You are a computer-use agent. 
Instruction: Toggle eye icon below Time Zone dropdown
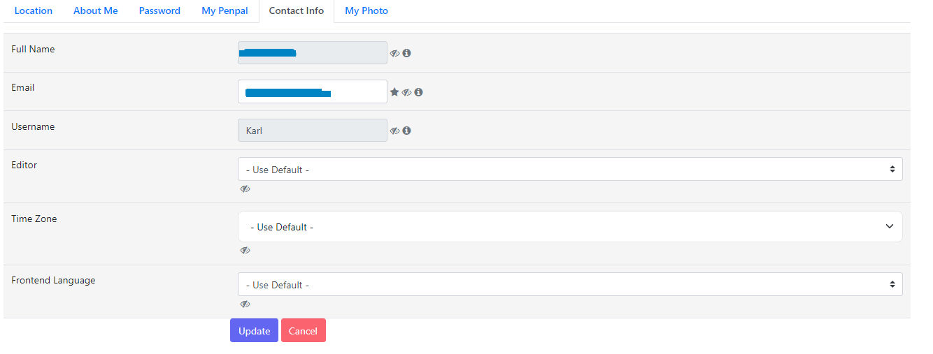click(x=245, y=250)
